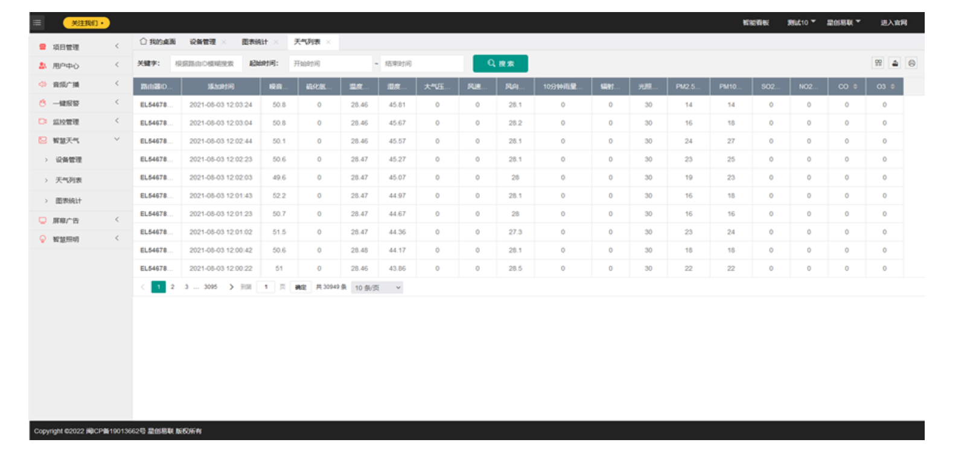Open the column filter grid icon
976x454 pixels.
878,63
